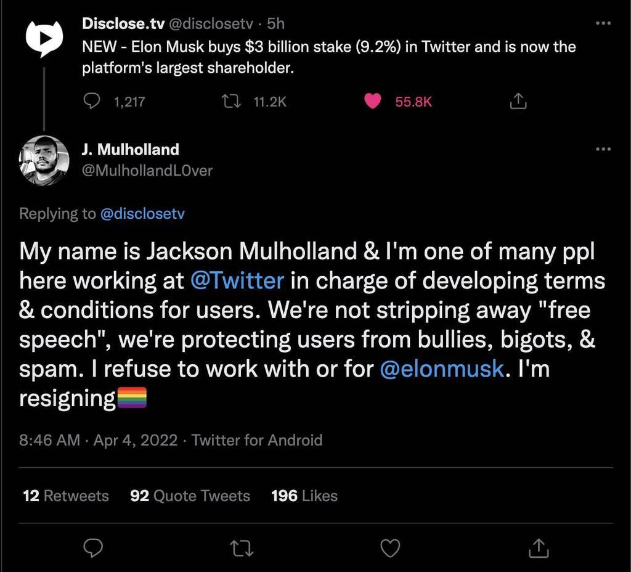Retweet the Disclose.tv post with 11.2K retweets
The image size is (631, 572).
coord(232,101)
